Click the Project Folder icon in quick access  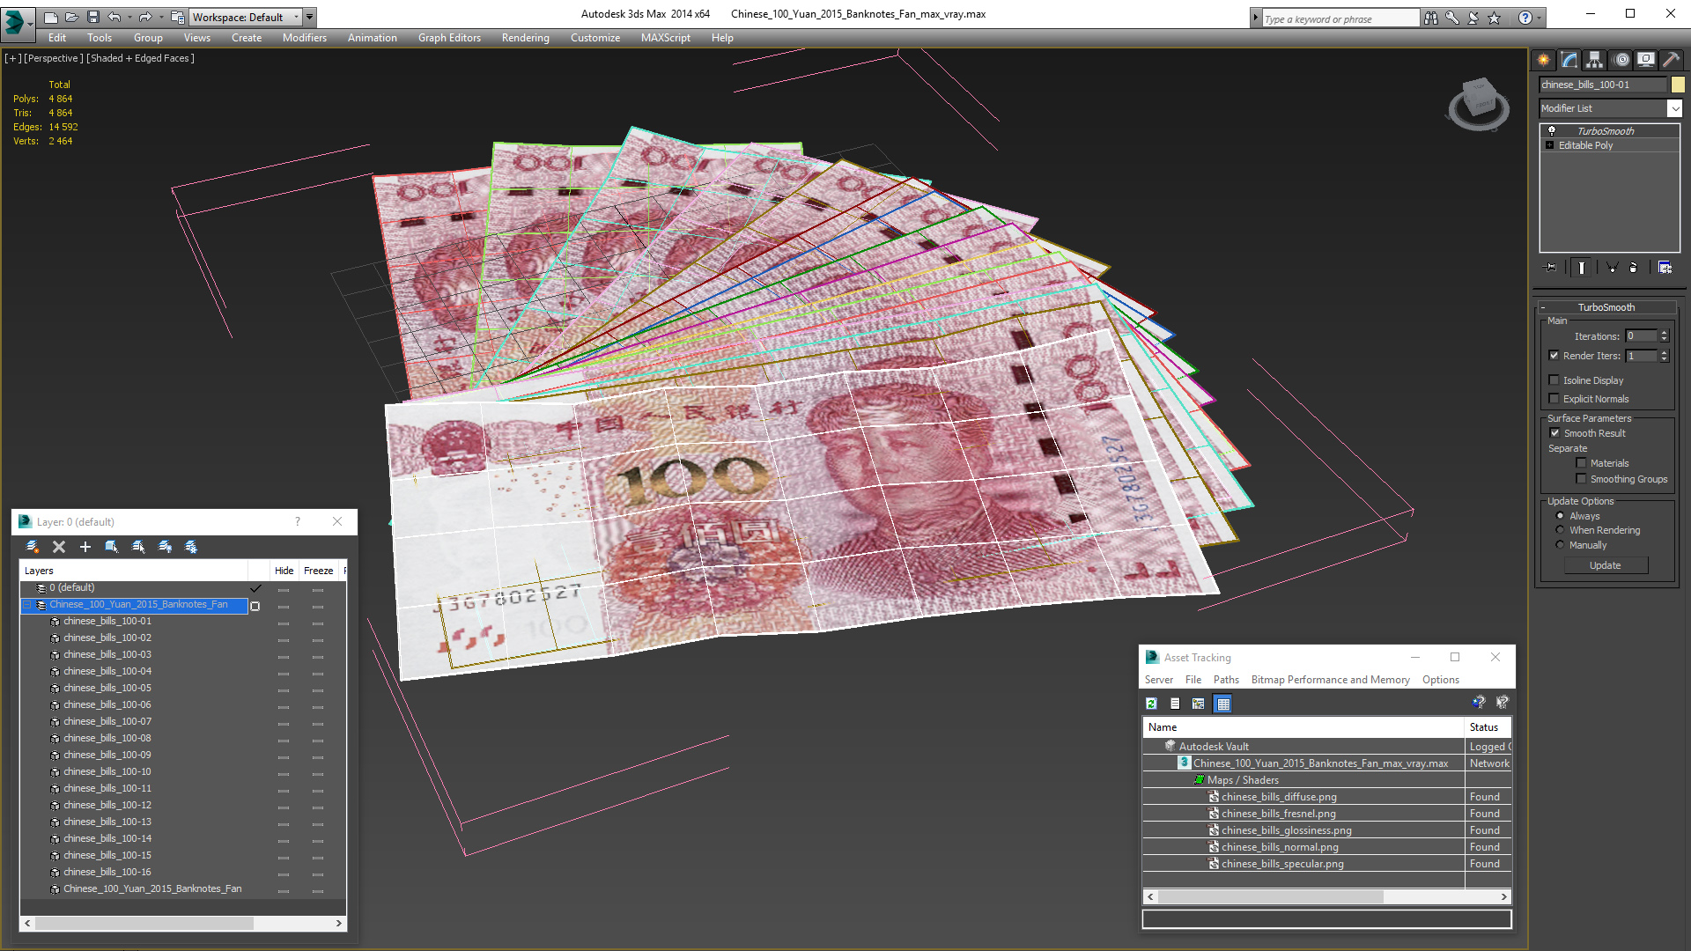pos(178,17)
